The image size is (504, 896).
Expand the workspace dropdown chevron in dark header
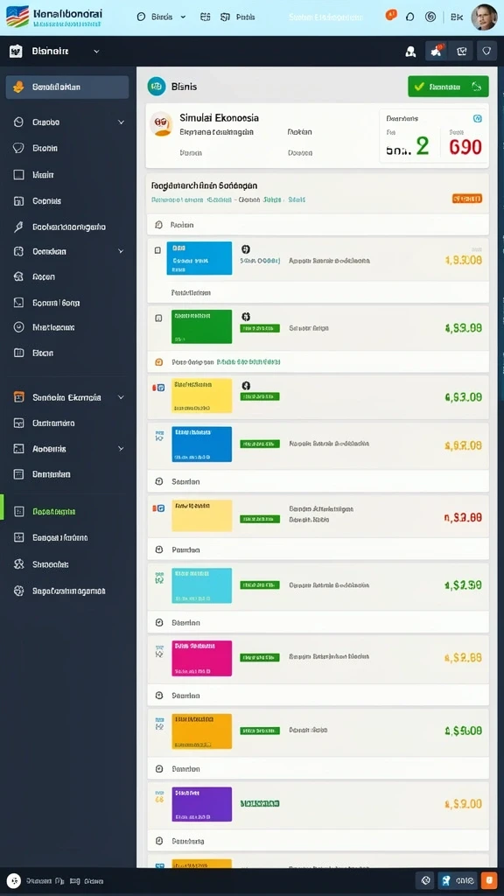tap(96, 52)
